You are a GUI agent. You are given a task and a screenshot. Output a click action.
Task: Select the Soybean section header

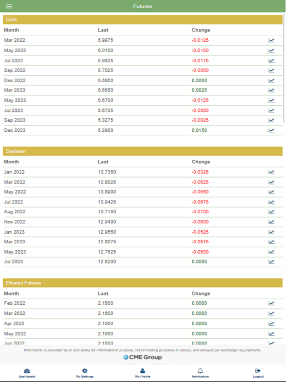pyautogui.click(x=143, y=151)
